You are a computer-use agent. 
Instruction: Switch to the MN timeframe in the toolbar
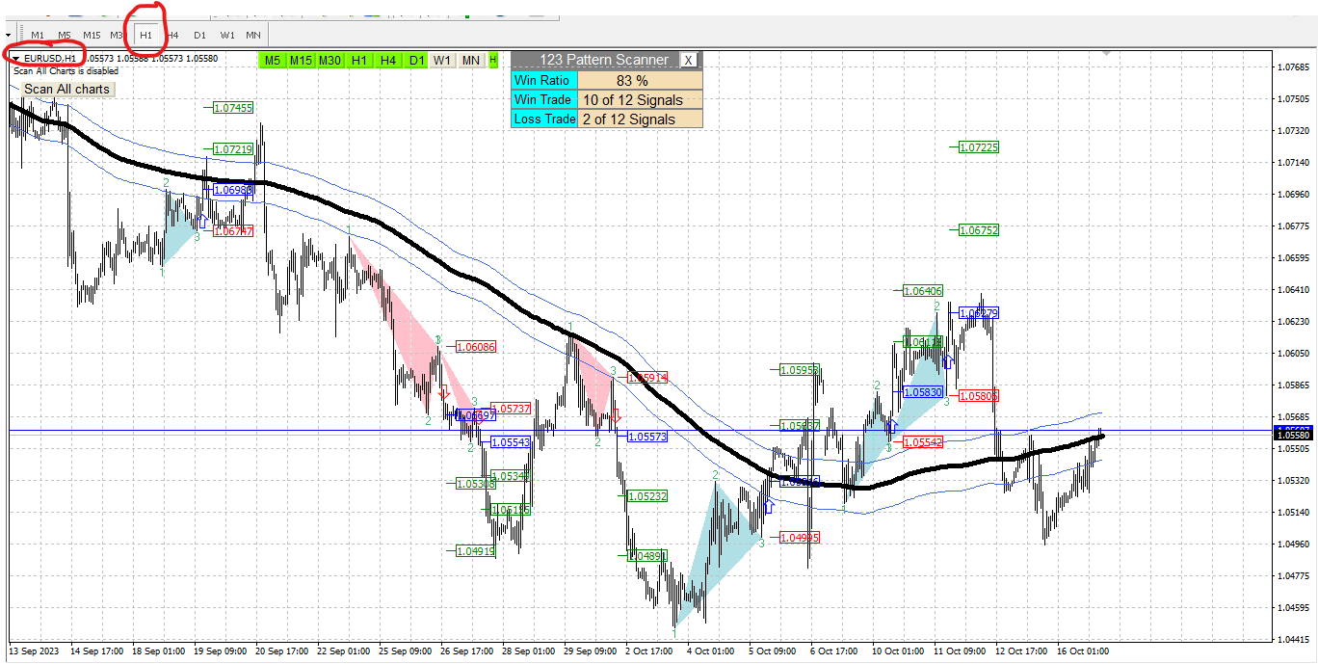click(x=252, y=35)
